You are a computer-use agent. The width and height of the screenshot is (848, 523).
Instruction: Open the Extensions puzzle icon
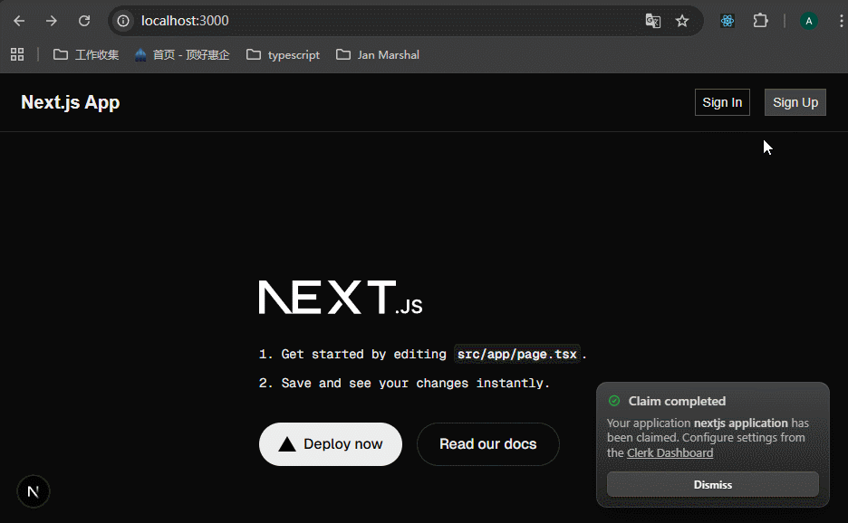click(760, 21)
